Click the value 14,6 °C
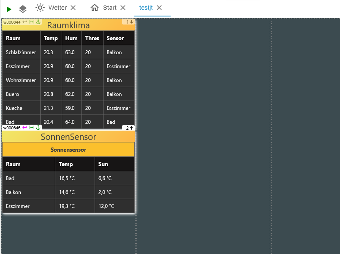Viewport: 340px width, 254px height. 67,192
